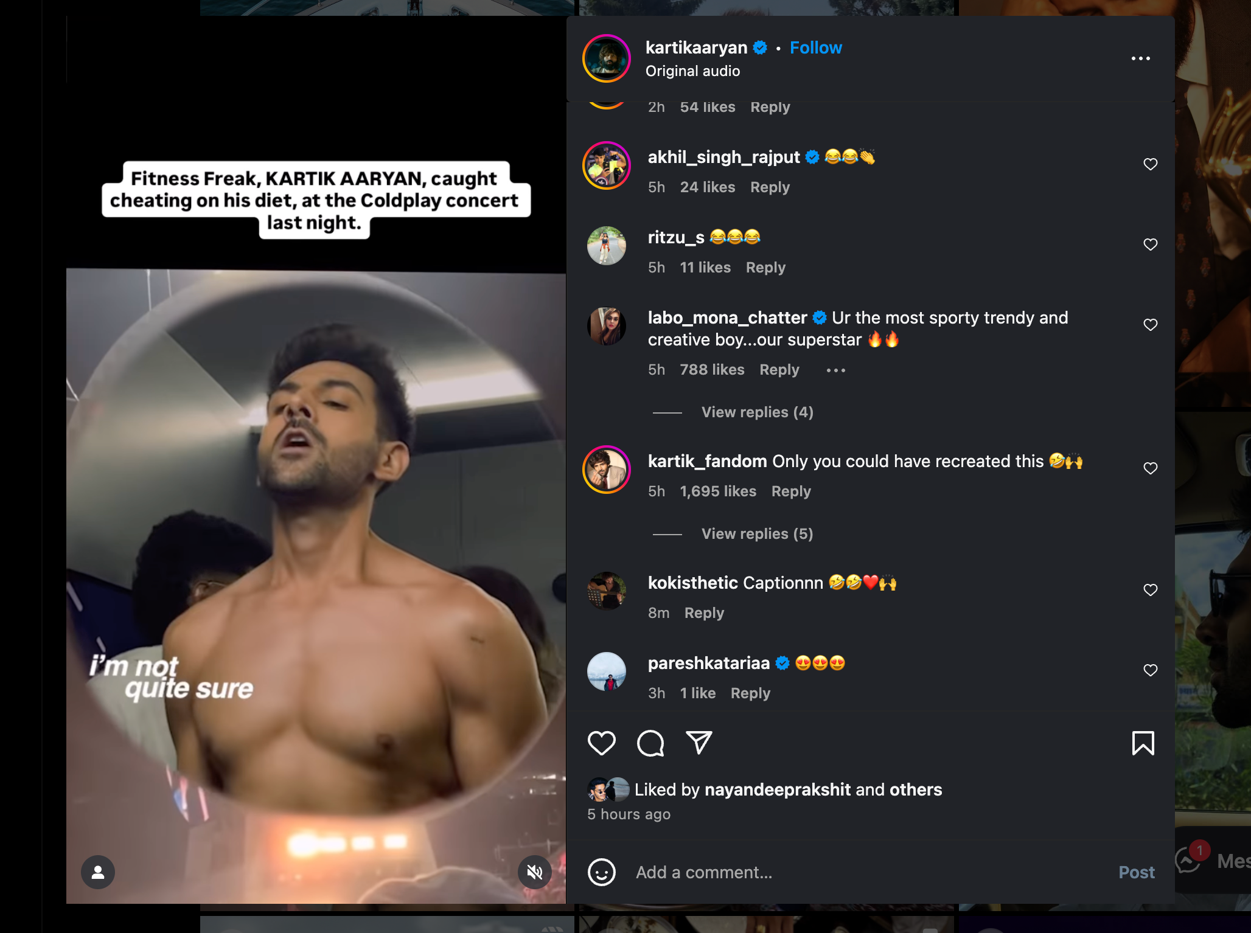Open the emoji picker in the comment box
Image resolution: width=1251 pixels, height=933 pixels.
click(x=602, y=872)
